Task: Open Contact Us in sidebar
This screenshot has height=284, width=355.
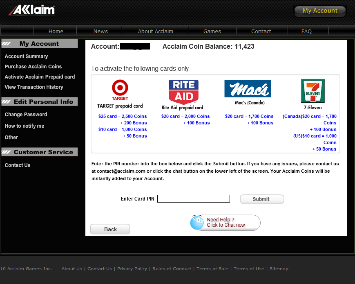Action: [x=18, y=165]
